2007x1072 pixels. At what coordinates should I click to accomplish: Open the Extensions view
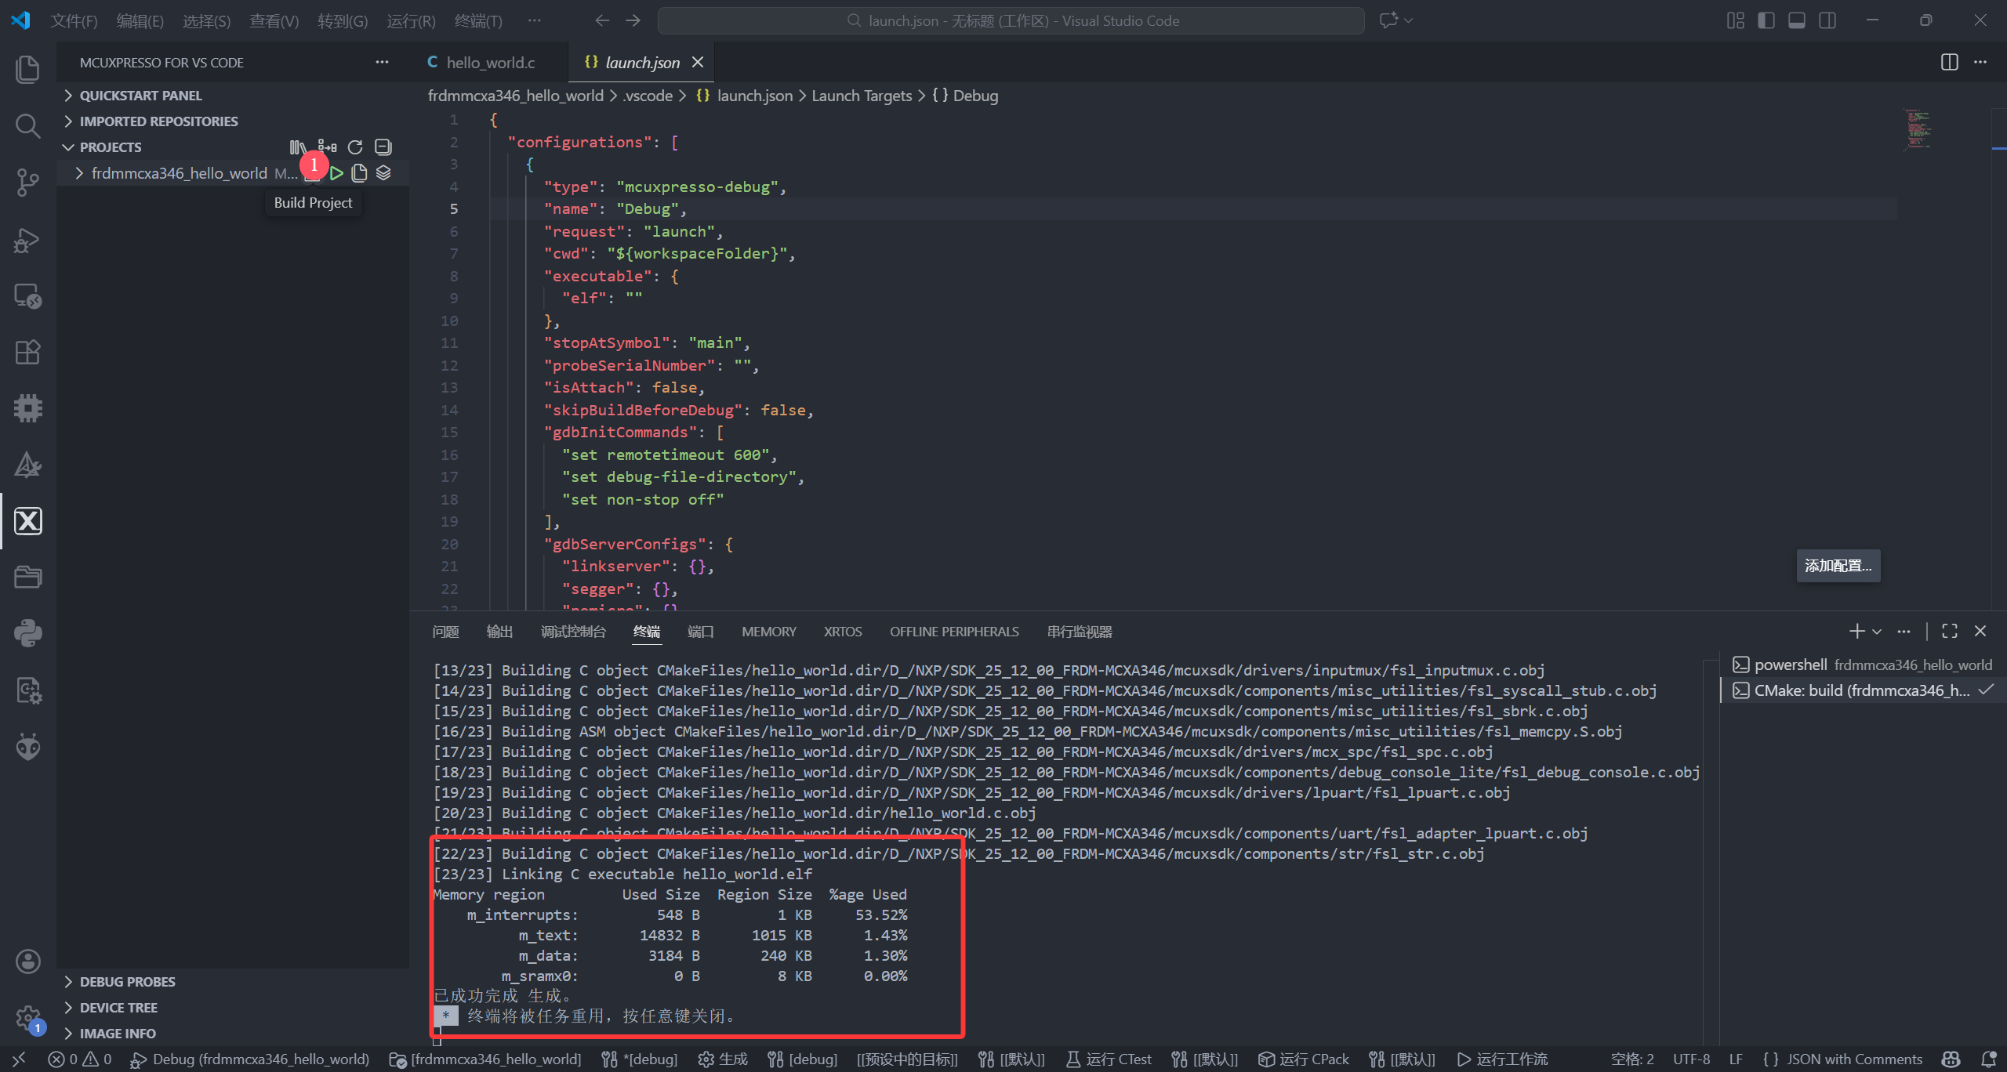tap(28, 353)
